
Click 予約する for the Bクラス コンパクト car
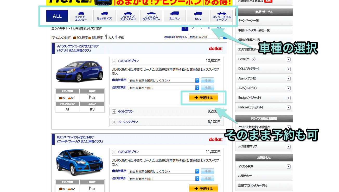[203, 188]
